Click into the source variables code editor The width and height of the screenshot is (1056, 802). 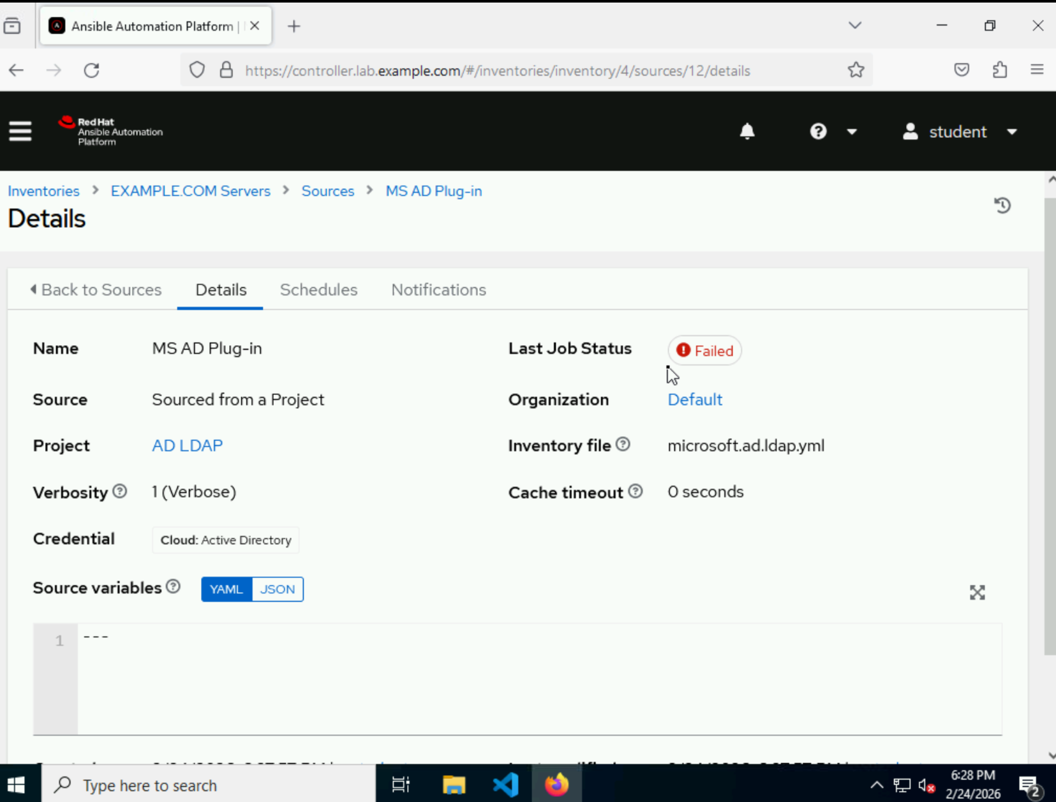coord(539,679)
